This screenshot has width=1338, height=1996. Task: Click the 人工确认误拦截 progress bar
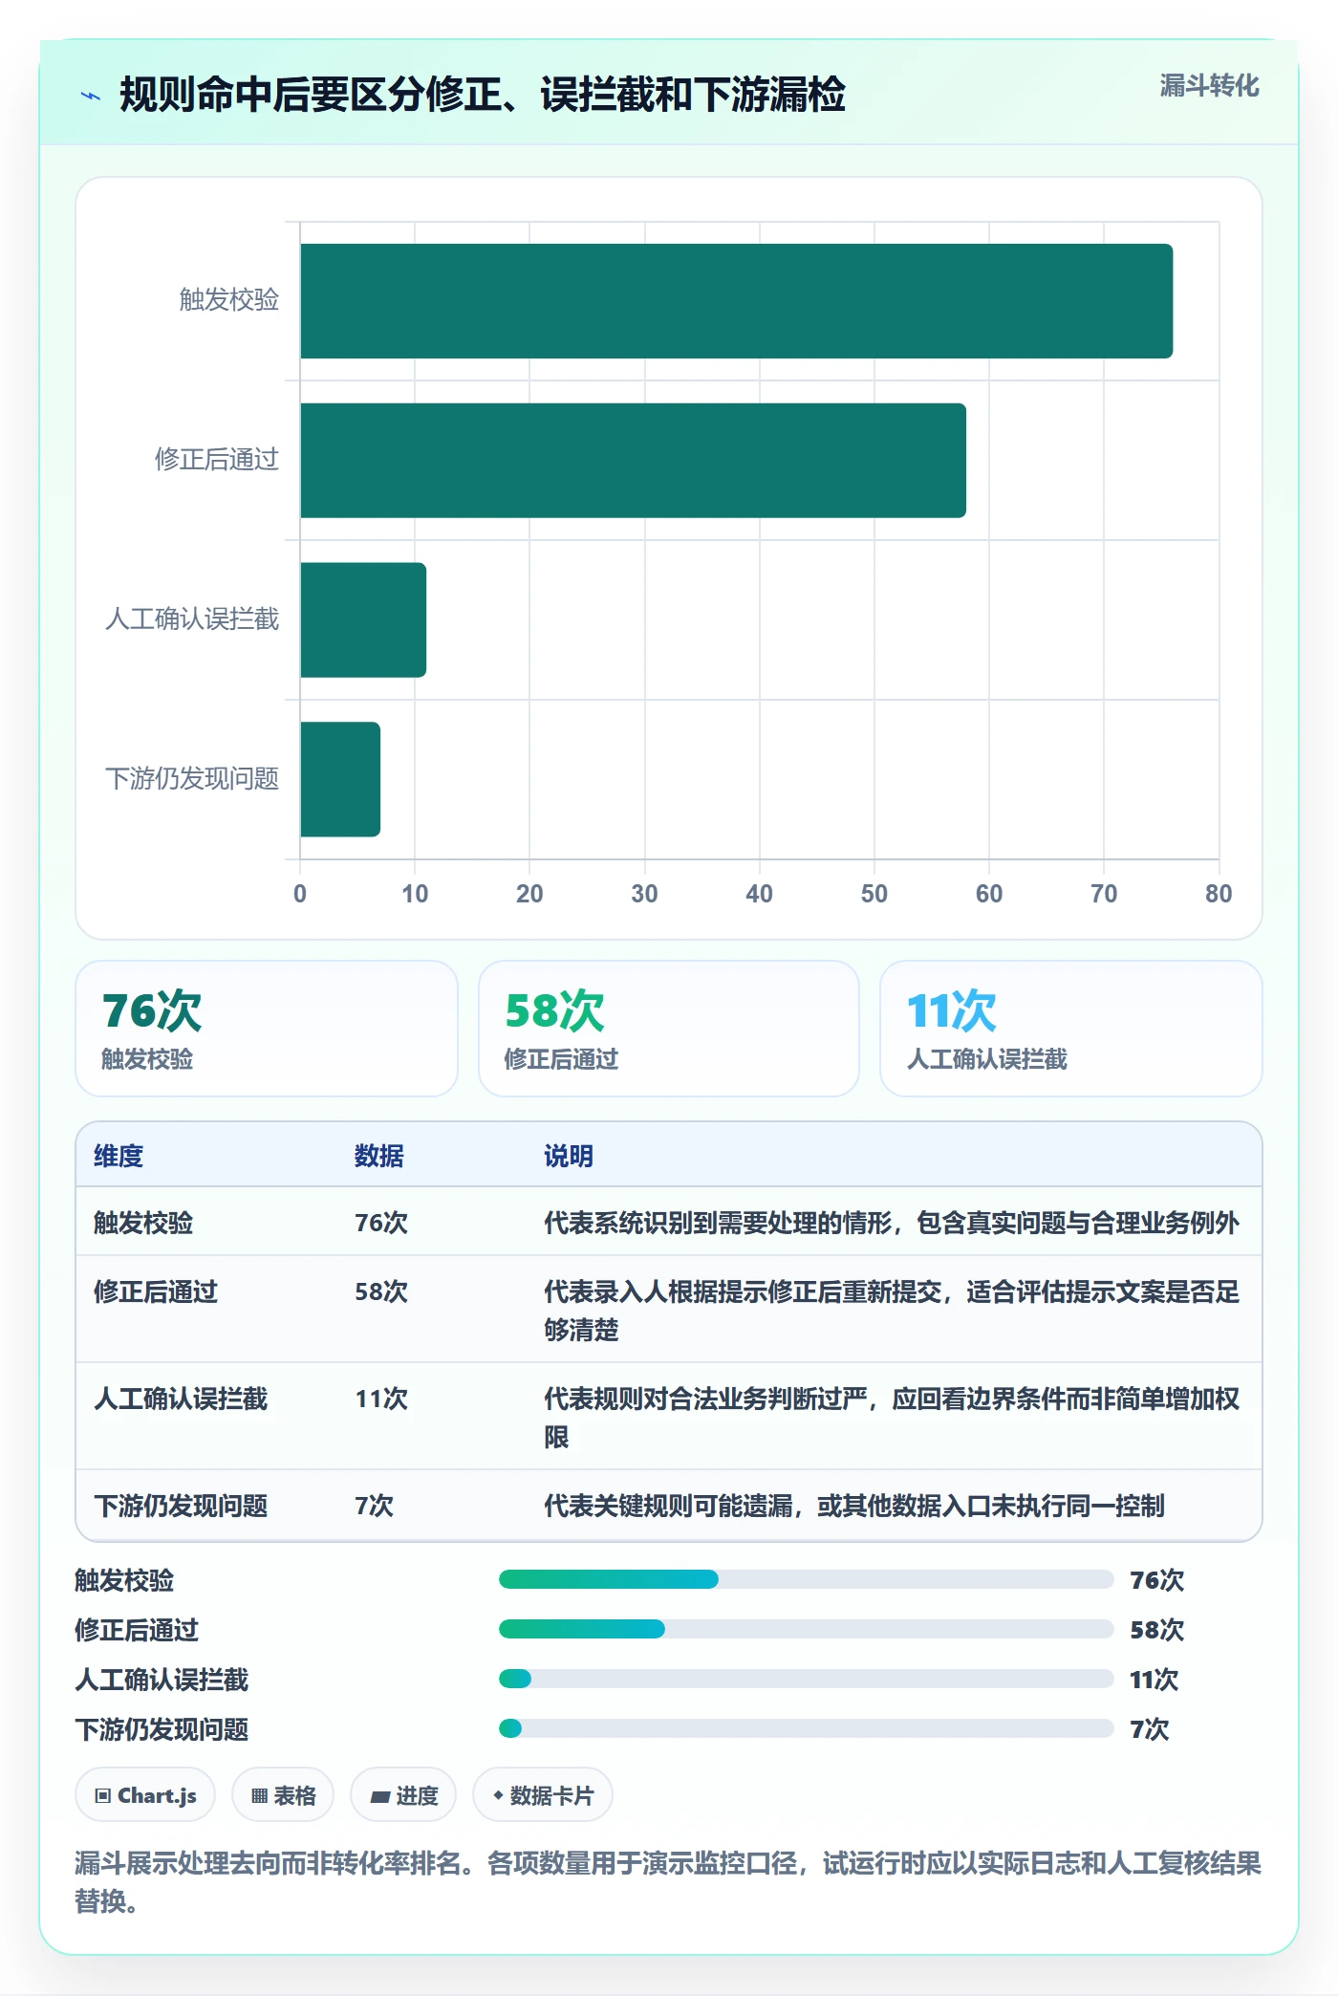click(807, 1679)
